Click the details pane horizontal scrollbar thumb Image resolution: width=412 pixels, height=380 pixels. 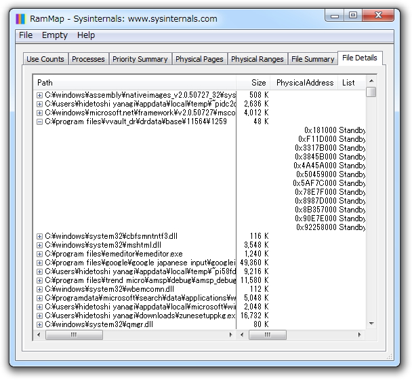pos(268,335)
